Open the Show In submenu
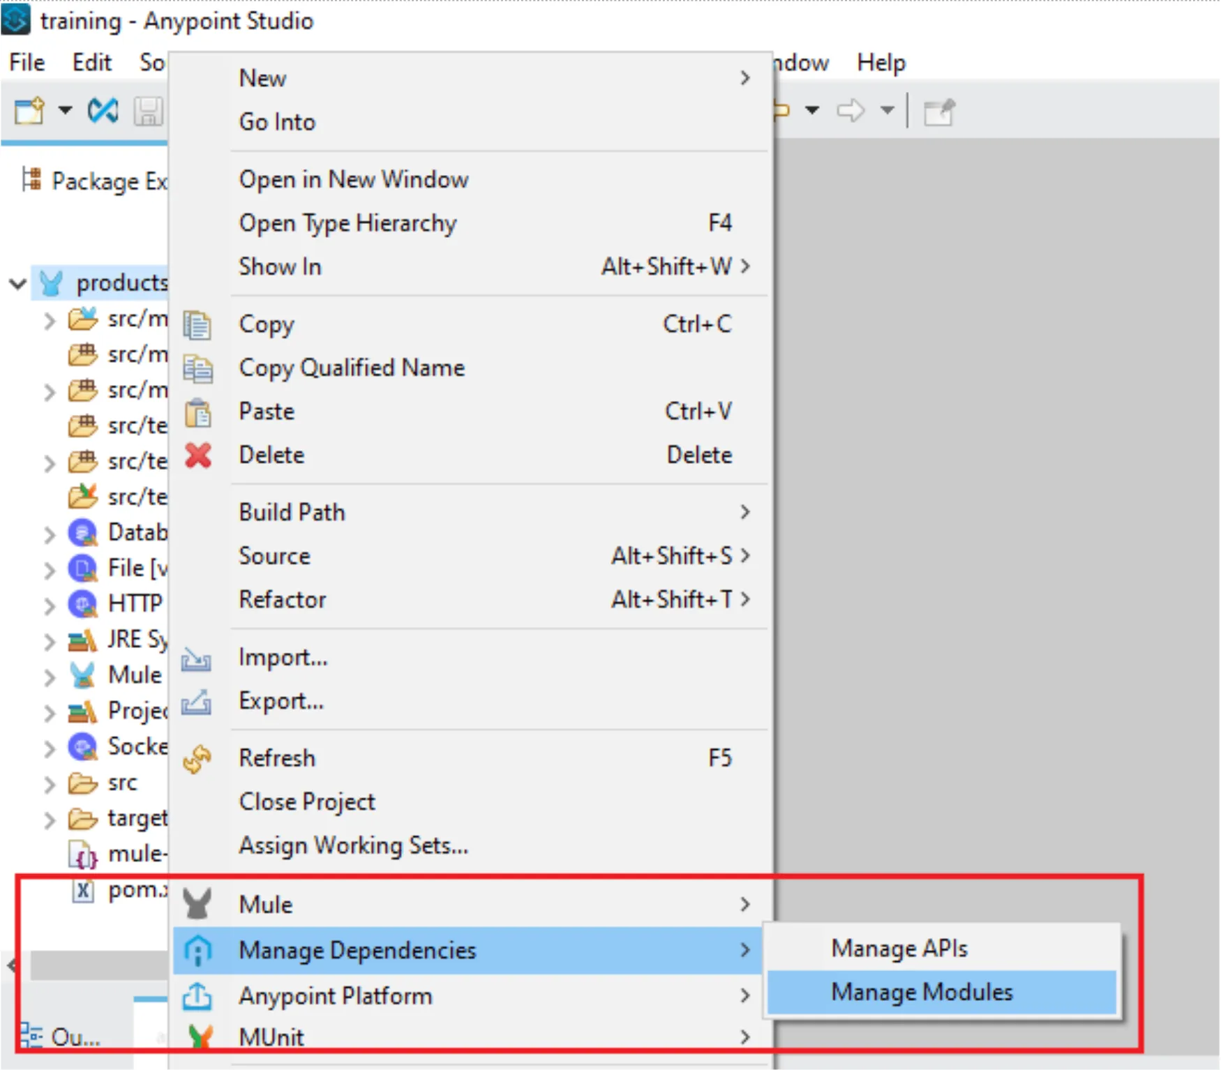Viewport: 1221px width, 1070px height. pyautogui.click(x=471, y=266)
